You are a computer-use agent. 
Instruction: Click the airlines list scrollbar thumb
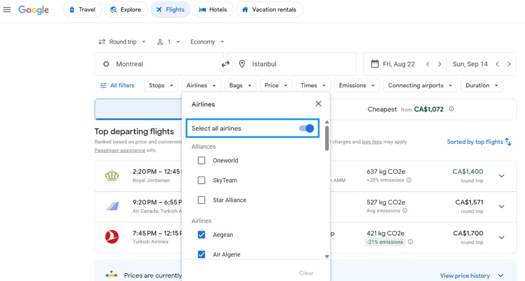tap(327, 138)
